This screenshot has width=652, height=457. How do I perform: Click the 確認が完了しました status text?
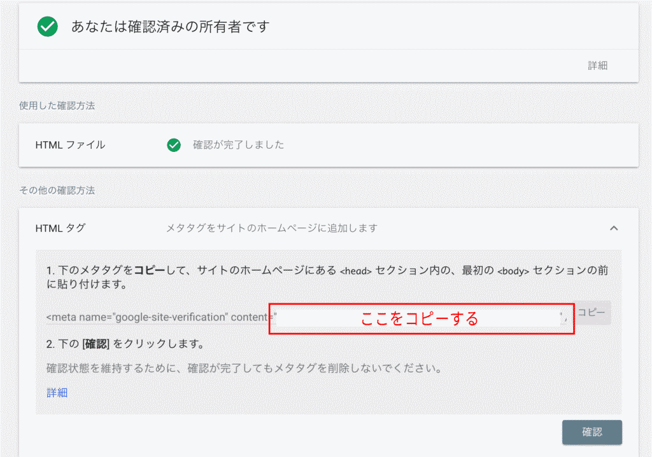[x=238, y=145]
